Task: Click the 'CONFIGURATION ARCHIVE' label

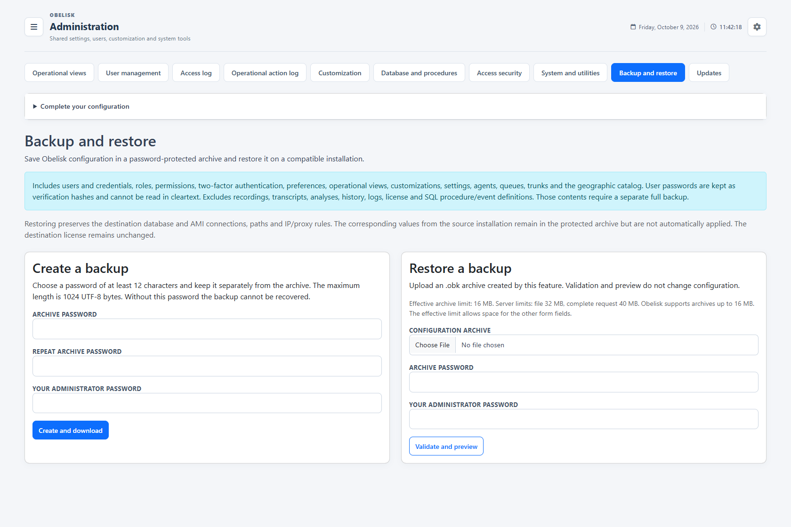Action: [x=450, y=330]
